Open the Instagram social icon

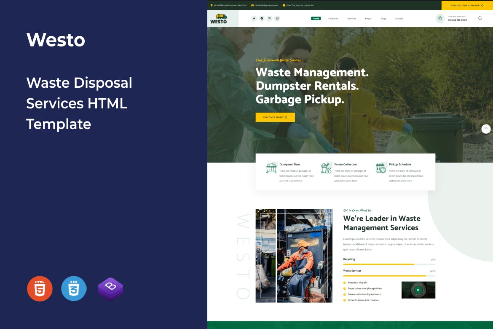click(x=277, y=19)
